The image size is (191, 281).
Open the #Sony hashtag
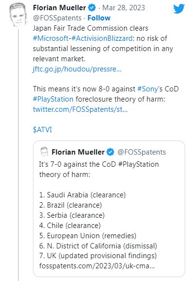point(148,89)
